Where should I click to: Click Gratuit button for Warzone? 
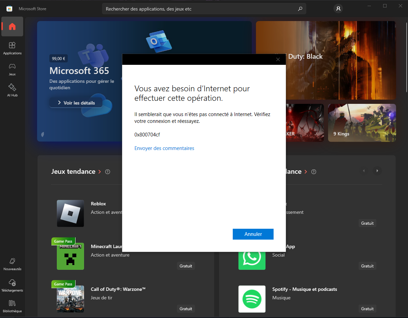tap(186, 308)
